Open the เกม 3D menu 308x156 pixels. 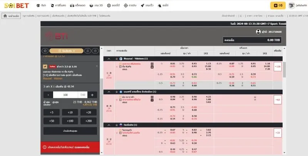[96, 5]
